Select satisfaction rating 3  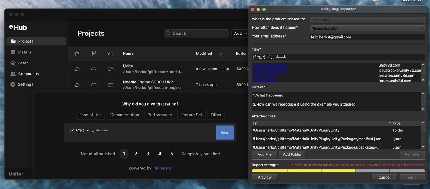click(148, 154)
